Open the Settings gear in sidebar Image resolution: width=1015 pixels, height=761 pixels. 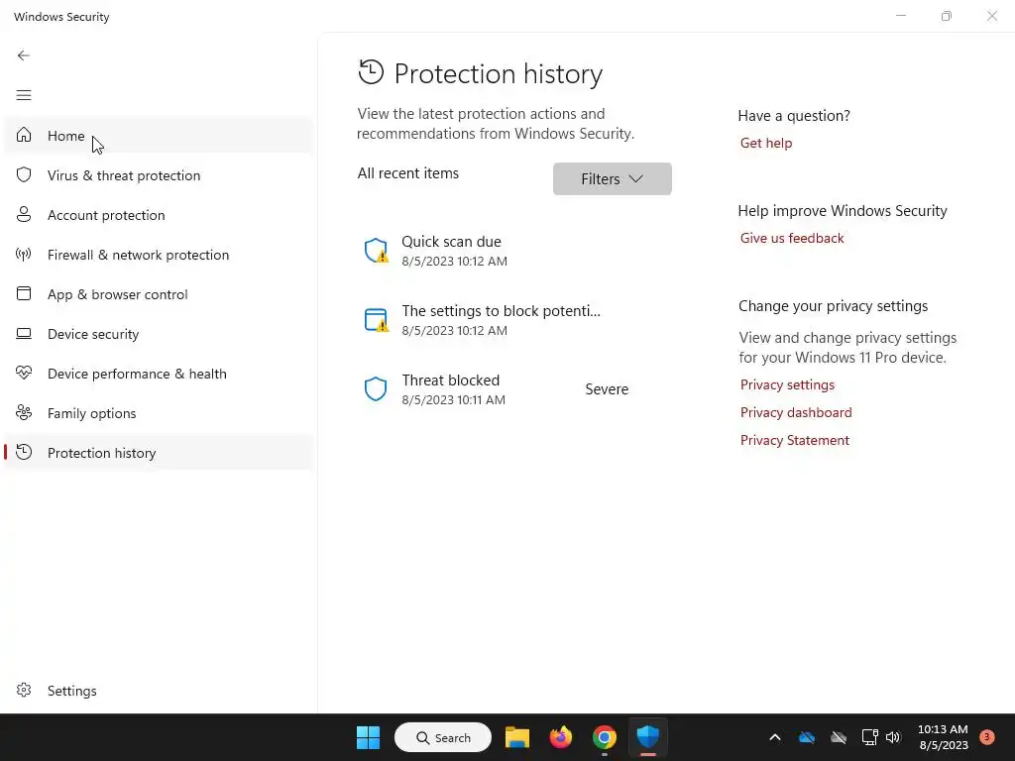pyautogui.click(x=24, y=691)
